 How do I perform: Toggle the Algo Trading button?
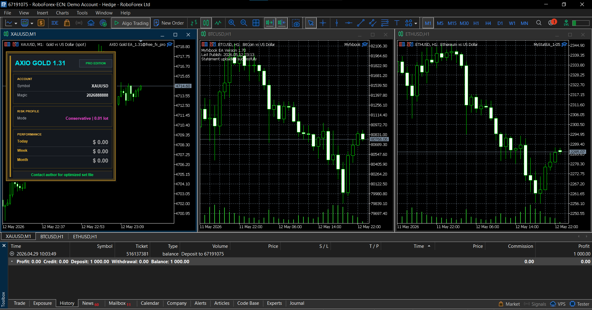[x=131, y=23]
